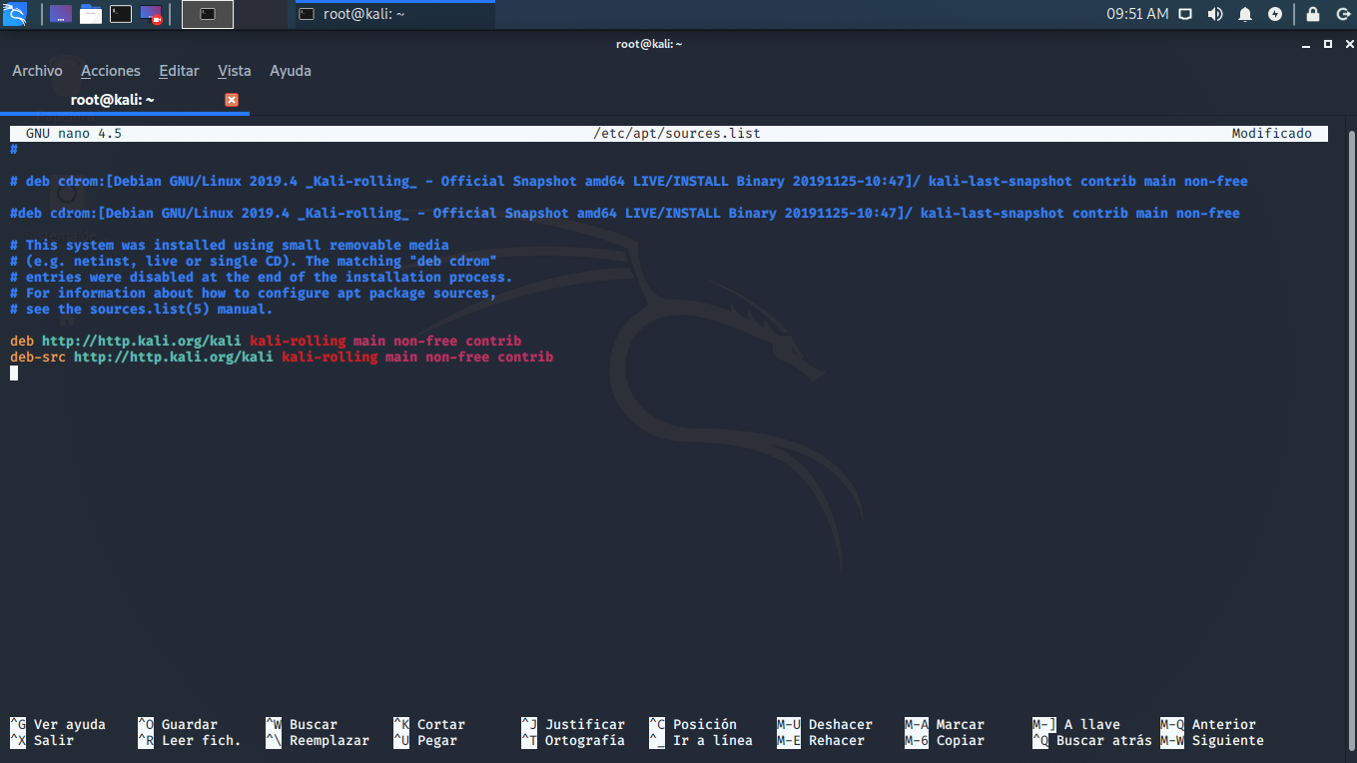Viewport: 1357px width, 763px height.
Task: Click the M-6 Copiar shortcut
Action: click(x=945, y=741)
